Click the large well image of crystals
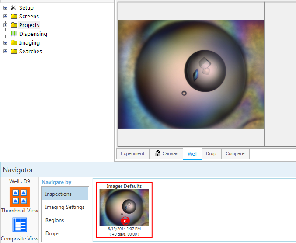The height and width of the screenshot is (243, 296). [x=191, y=74]
